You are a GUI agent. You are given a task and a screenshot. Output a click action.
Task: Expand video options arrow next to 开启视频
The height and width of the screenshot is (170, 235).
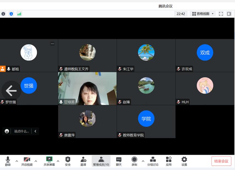point(36,161)
